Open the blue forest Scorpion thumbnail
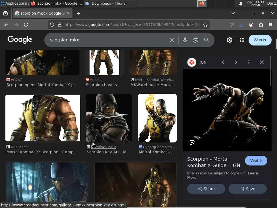 tap(47, 182)
